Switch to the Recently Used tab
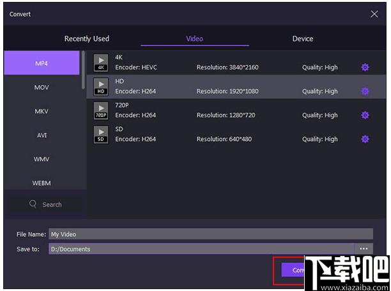Screen dimensions: 391x291 (x=86, y=39)
